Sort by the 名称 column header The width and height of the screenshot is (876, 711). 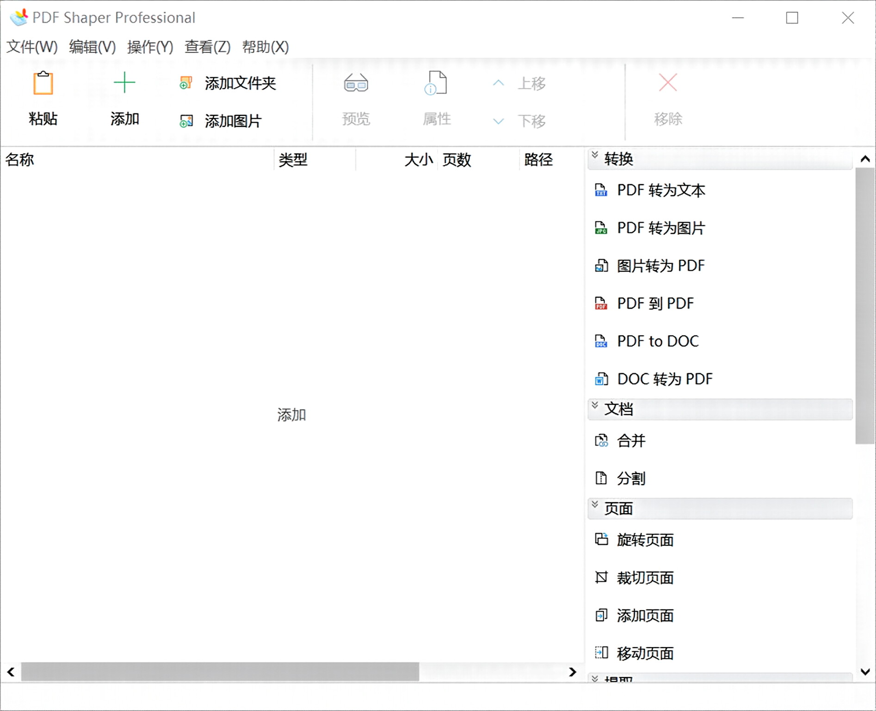[x=137, y=160]
